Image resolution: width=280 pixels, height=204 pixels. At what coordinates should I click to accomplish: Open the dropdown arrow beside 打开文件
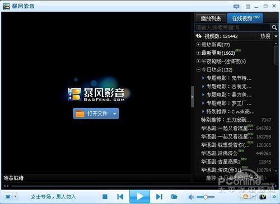[x=115, y=113]
